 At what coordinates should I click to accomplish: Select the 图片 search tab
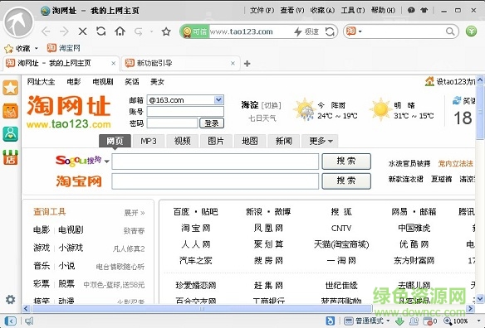coord(216,141)
